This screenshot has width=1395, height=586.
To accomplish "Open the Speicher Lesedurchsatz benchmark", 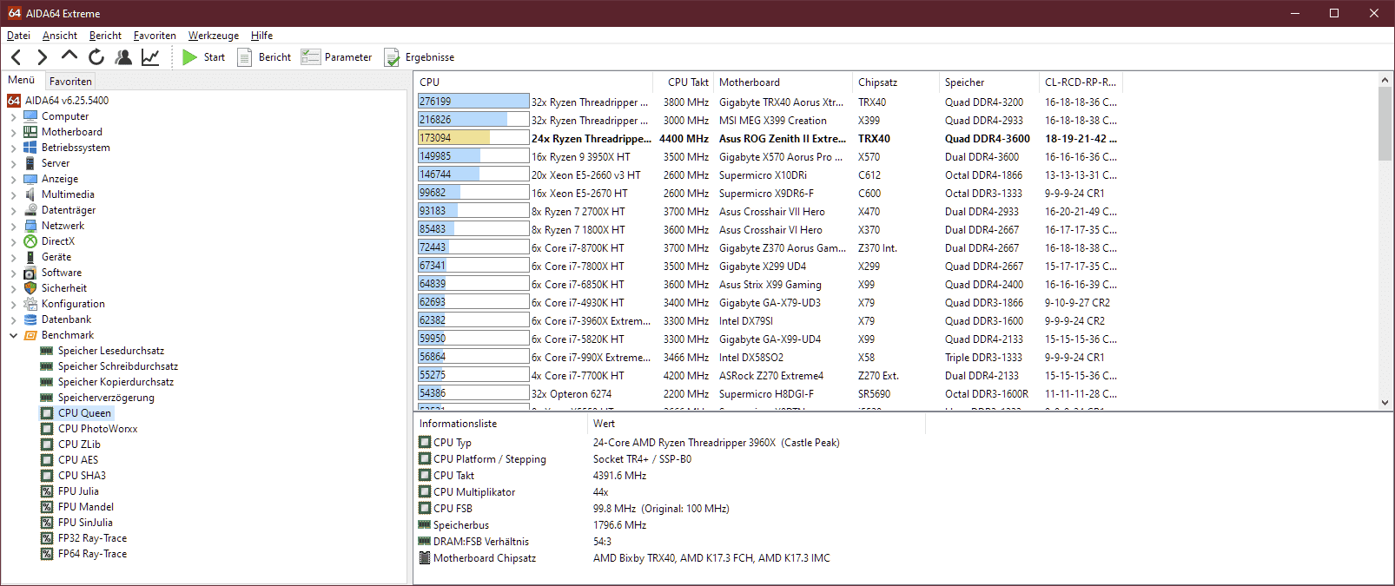I will (x=111, y=351).
